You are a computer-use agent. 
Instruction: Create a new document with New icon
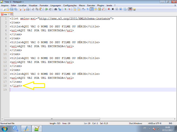tap(4, 9)
